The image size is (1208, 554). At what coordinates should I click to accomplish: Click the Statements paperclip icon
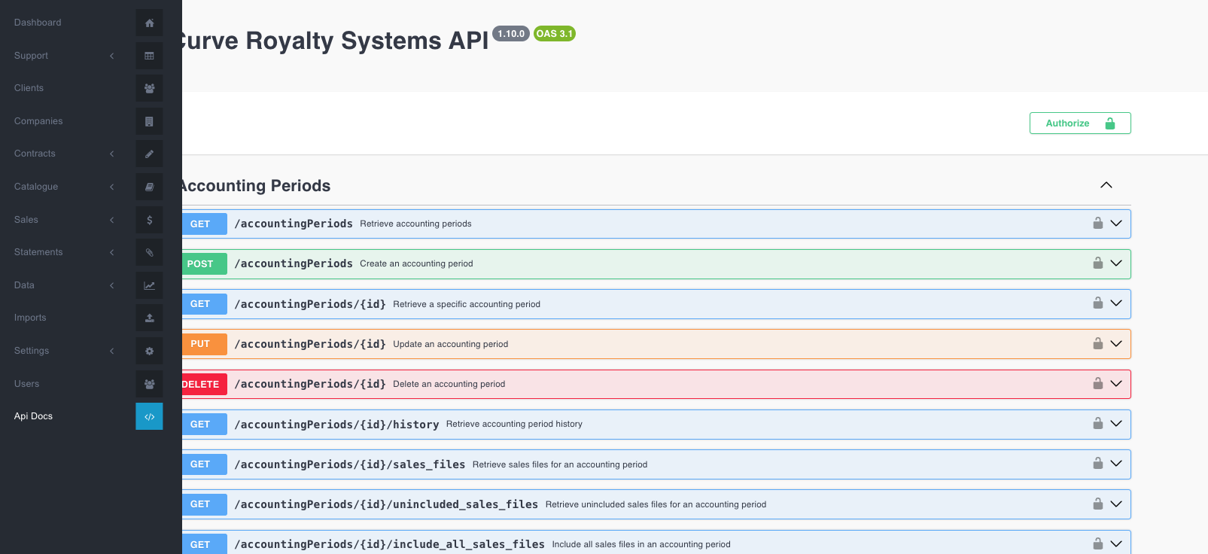[149, 252]
